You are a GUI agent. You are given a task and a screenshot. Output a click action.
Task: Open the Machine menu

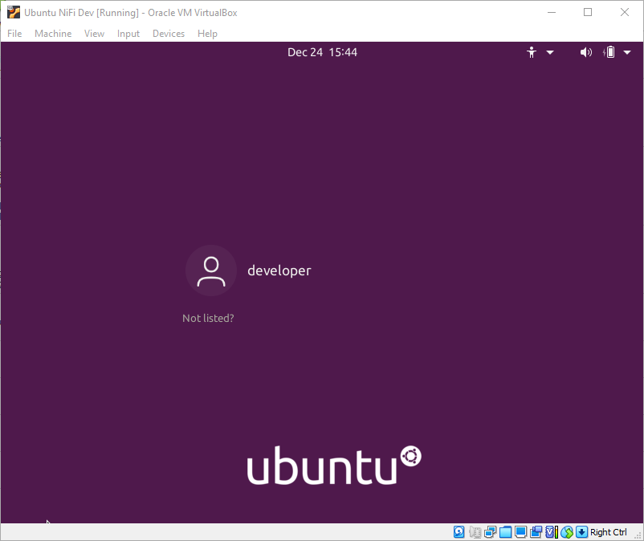(53, 34)
